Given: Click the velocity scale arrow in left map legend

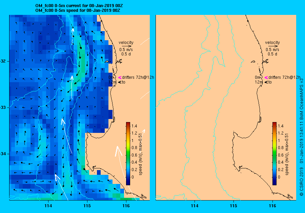Looking at the screenshot, I should 126,46.
